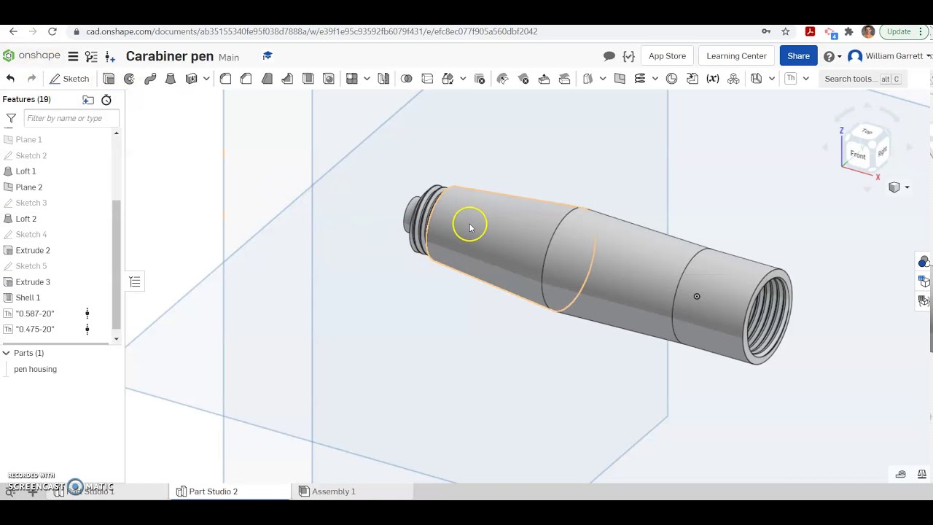933x525 pixels.
Task: Select the Variable (x) tool
Action: 713,79
